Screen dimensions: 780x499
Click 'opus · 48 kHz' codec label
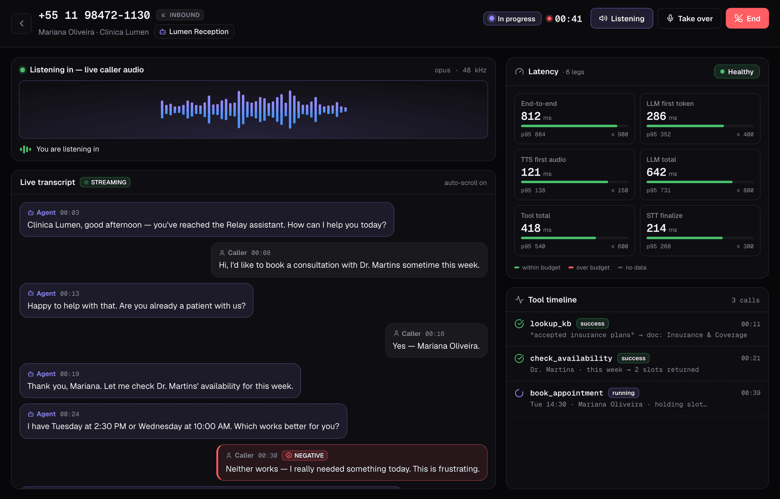click(x=461, y=70)
